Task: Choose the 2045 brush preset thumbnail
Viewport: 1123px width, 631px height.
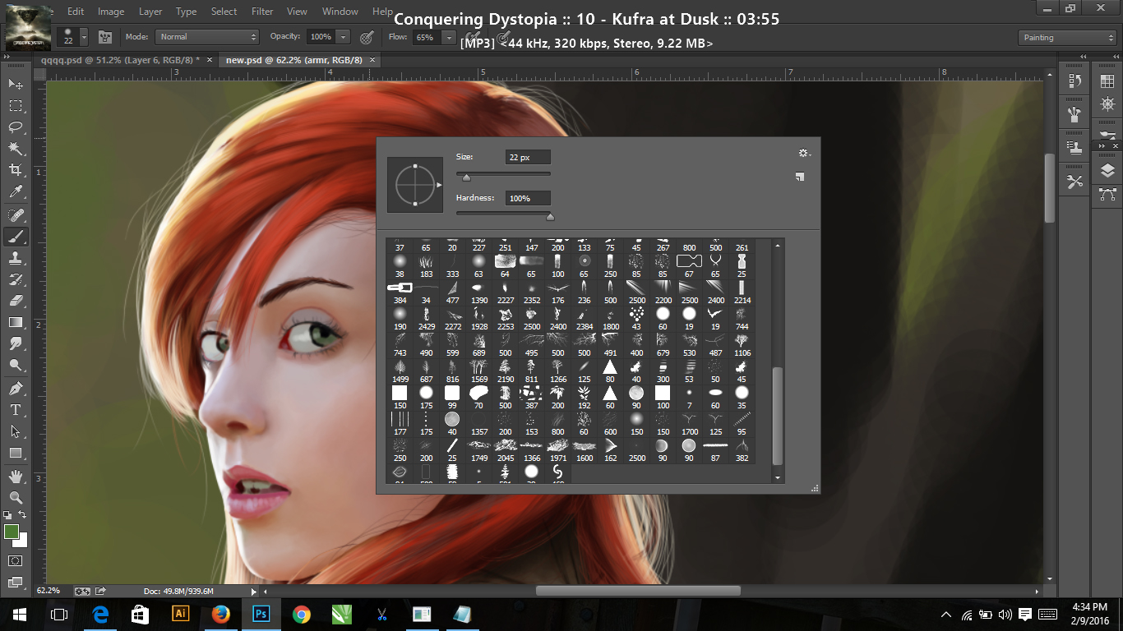Action: pyautogui.click(x=506, y=449)
